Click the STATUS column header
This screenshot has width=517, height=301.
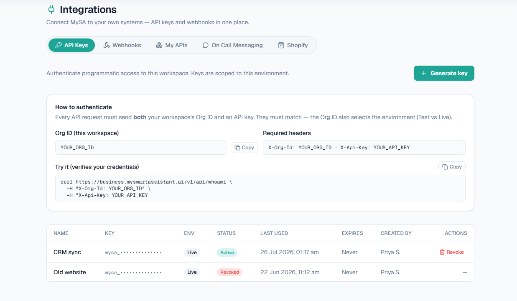(x=226, y=233)
